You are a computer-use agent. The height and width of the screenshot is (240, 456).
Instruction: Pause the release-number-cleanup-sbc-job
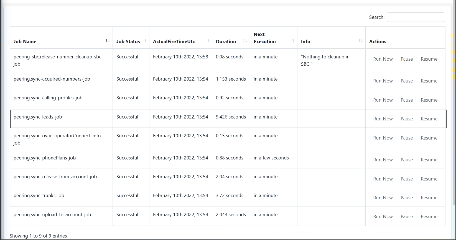[x=407, y=59]
